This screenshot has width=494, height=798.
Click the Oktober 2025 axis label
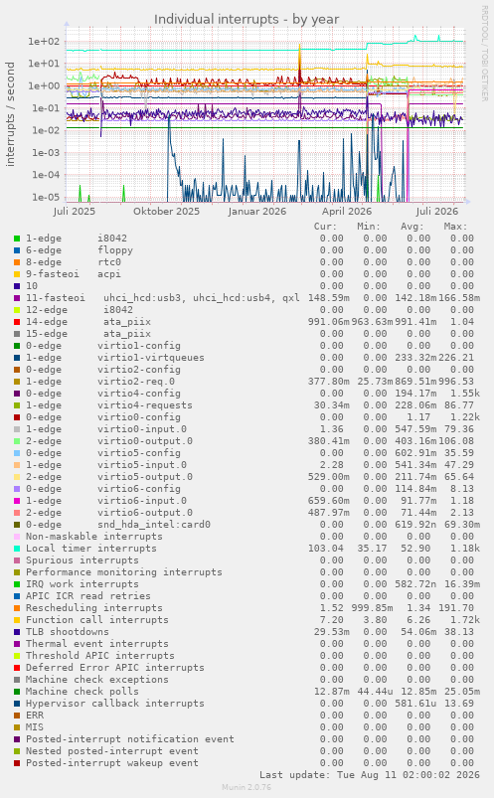(x=167, y=212)
